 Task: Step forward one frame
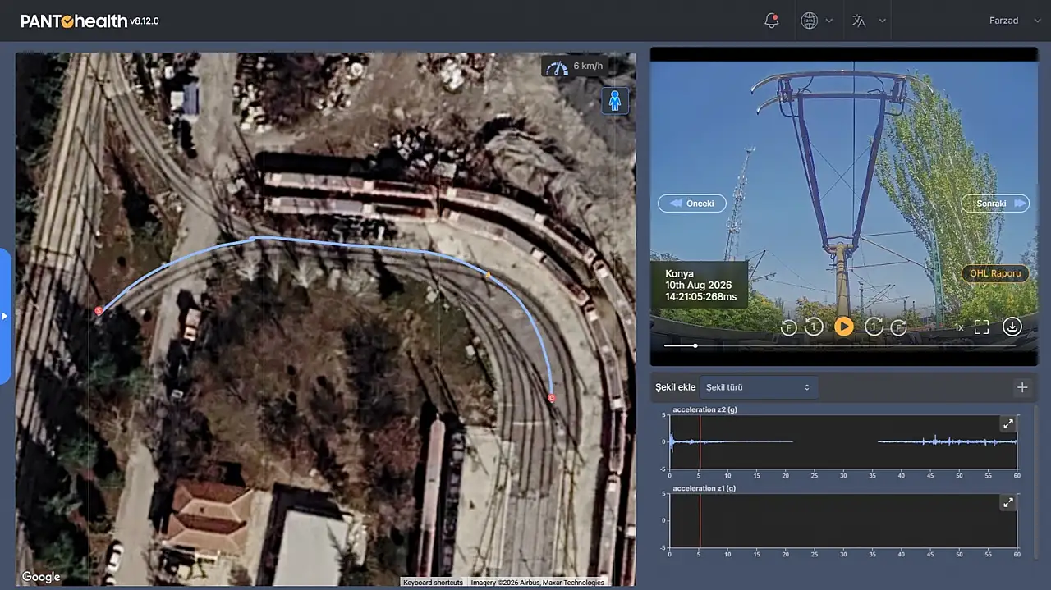(899, 327)
